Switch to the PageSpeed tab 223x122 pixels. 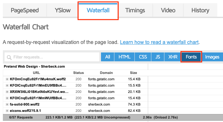pos(25,10)
